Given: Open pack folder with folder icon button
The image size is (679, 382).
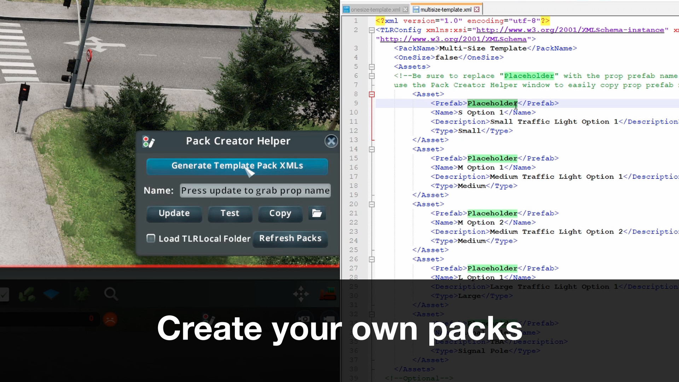Looking at the screenshot, I should coord(317,213).
